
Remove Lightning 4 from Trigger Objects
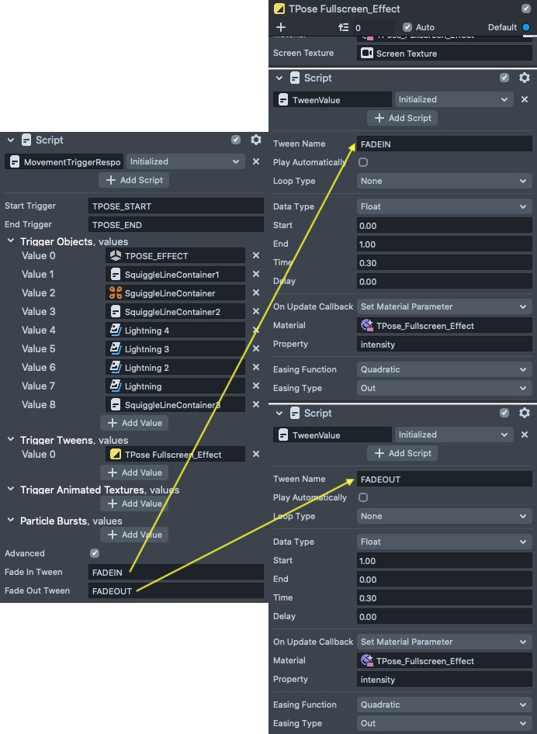(256, 331)
